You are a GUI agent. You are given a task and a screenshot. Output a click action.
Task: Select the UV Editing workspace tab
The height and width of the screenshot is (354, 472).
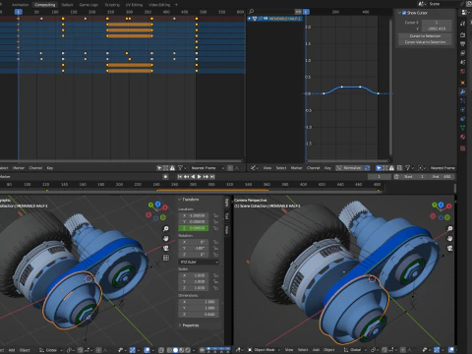pos(134,5)
